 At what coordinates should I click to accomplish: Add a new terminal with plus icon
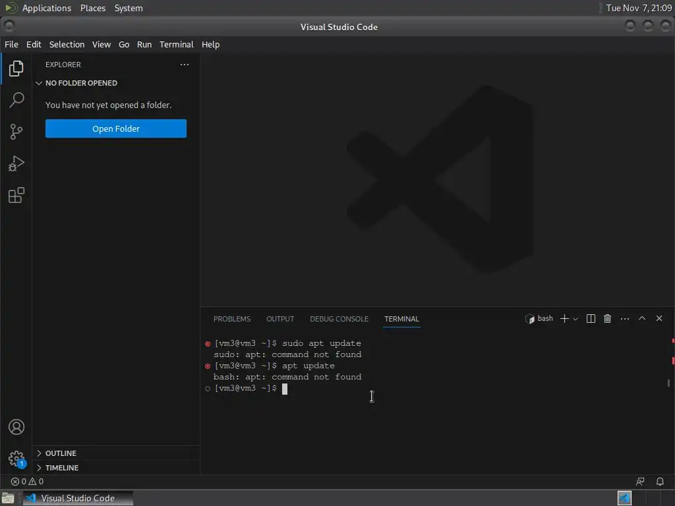(x=564, y=318)
